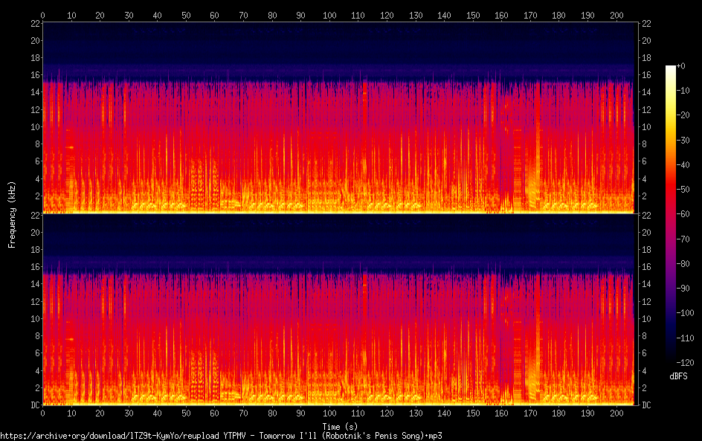The image size is (702, 441).
Task: Click the 50 s tick on the top time axis
Action: (186, 15)
